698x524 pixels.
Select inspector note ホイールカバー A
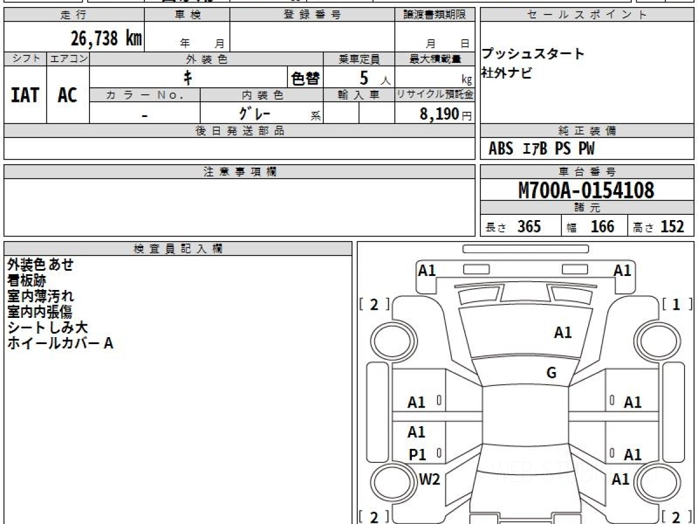[60, 344]
